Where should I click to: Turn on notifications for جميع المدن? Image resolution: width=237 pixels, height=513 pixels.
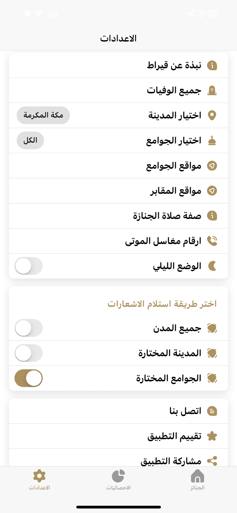click(28, 328)
